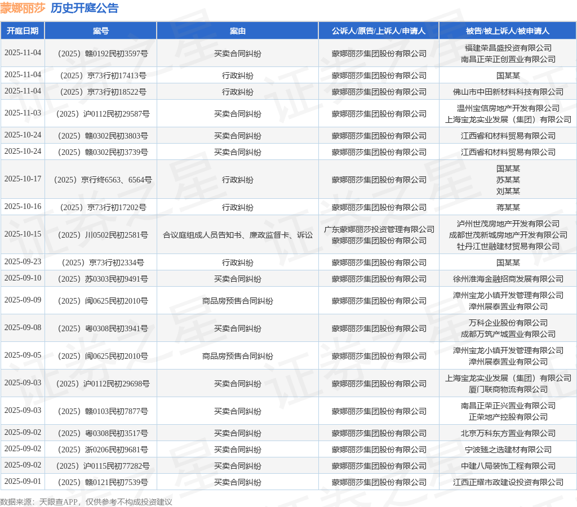Click defendant 中建八局装饰工程有限公司
The image size is (577, 507).
coord(508,466)
